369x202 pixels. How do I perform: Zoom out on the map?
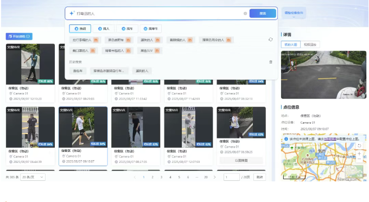point(359,159)
